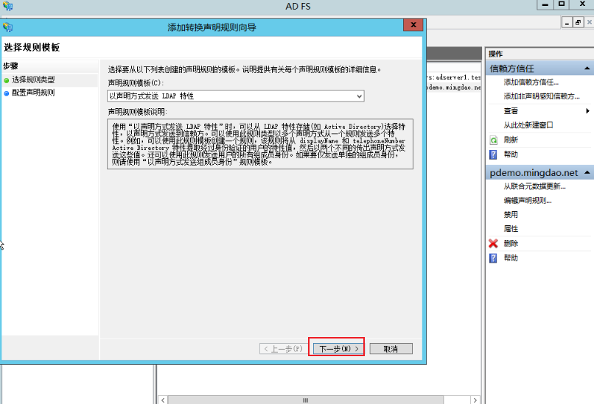Click the AD FS application icon in title bar
Viewport: 594px width, 404px height.
pos(8,6)
